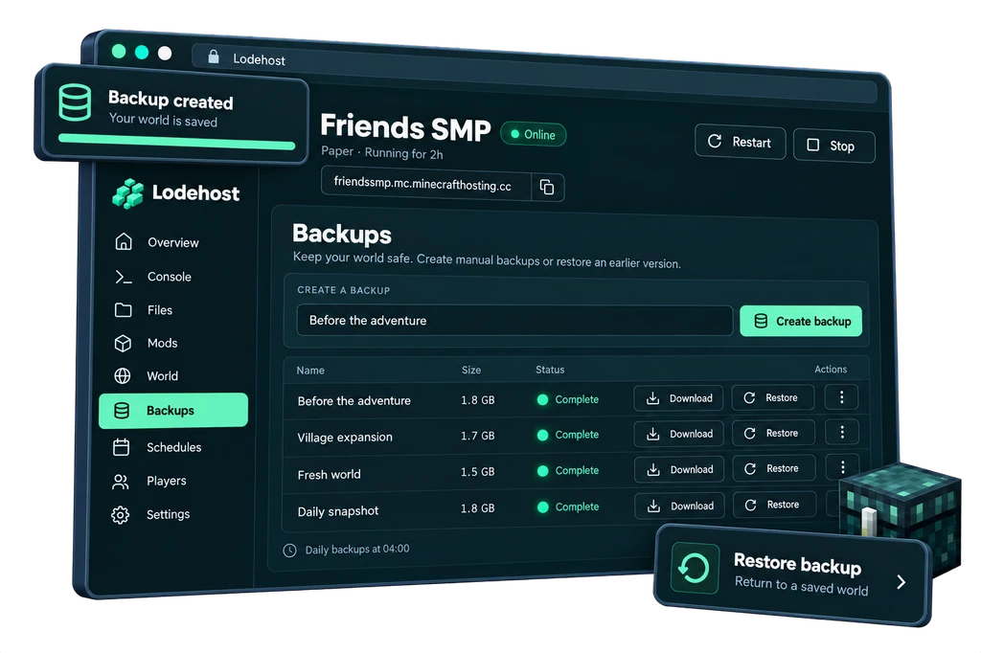The height and width of the screenshot is (653, 981).
Task: Open Overview in the sidebar
Action: click(x=173, y=242)
